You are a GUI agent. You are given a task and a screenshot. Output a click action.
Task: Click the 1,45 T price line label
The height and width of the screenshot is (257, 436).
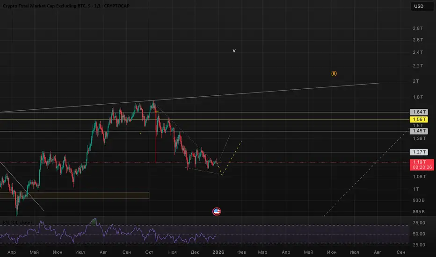[x=419, y=131]
